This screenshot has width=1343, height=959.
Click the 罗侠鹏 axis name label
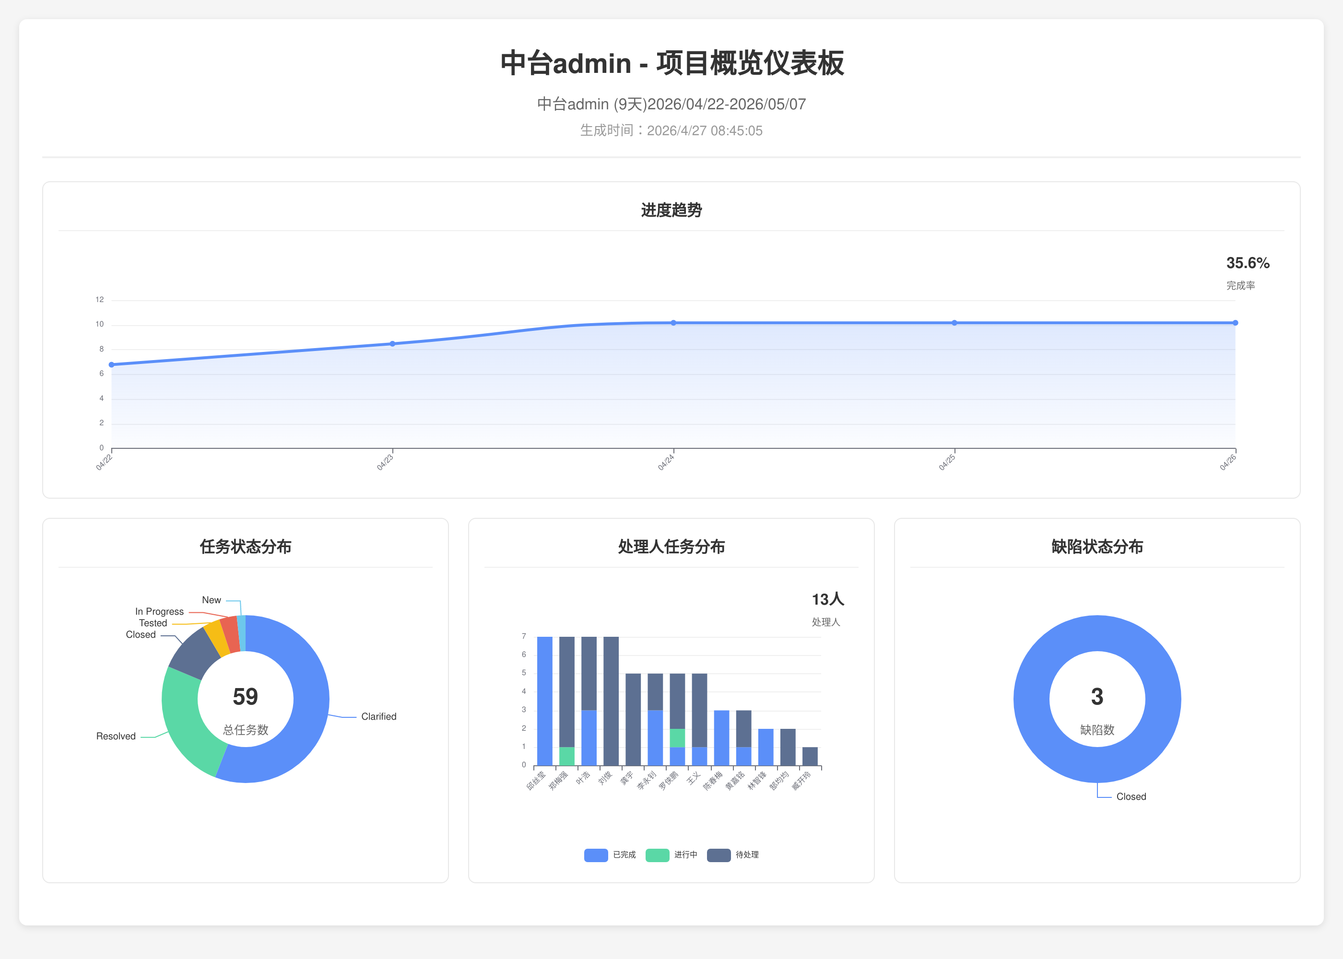tap(669, 781)
